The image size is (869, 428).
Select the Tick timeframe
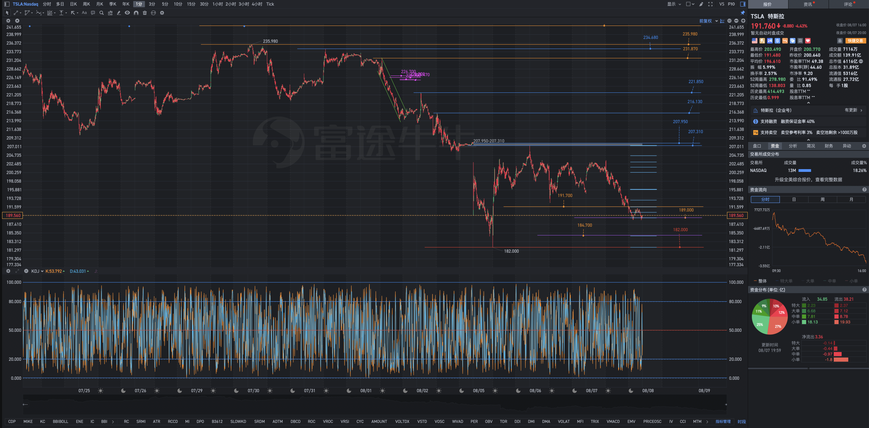pos(270,4)
